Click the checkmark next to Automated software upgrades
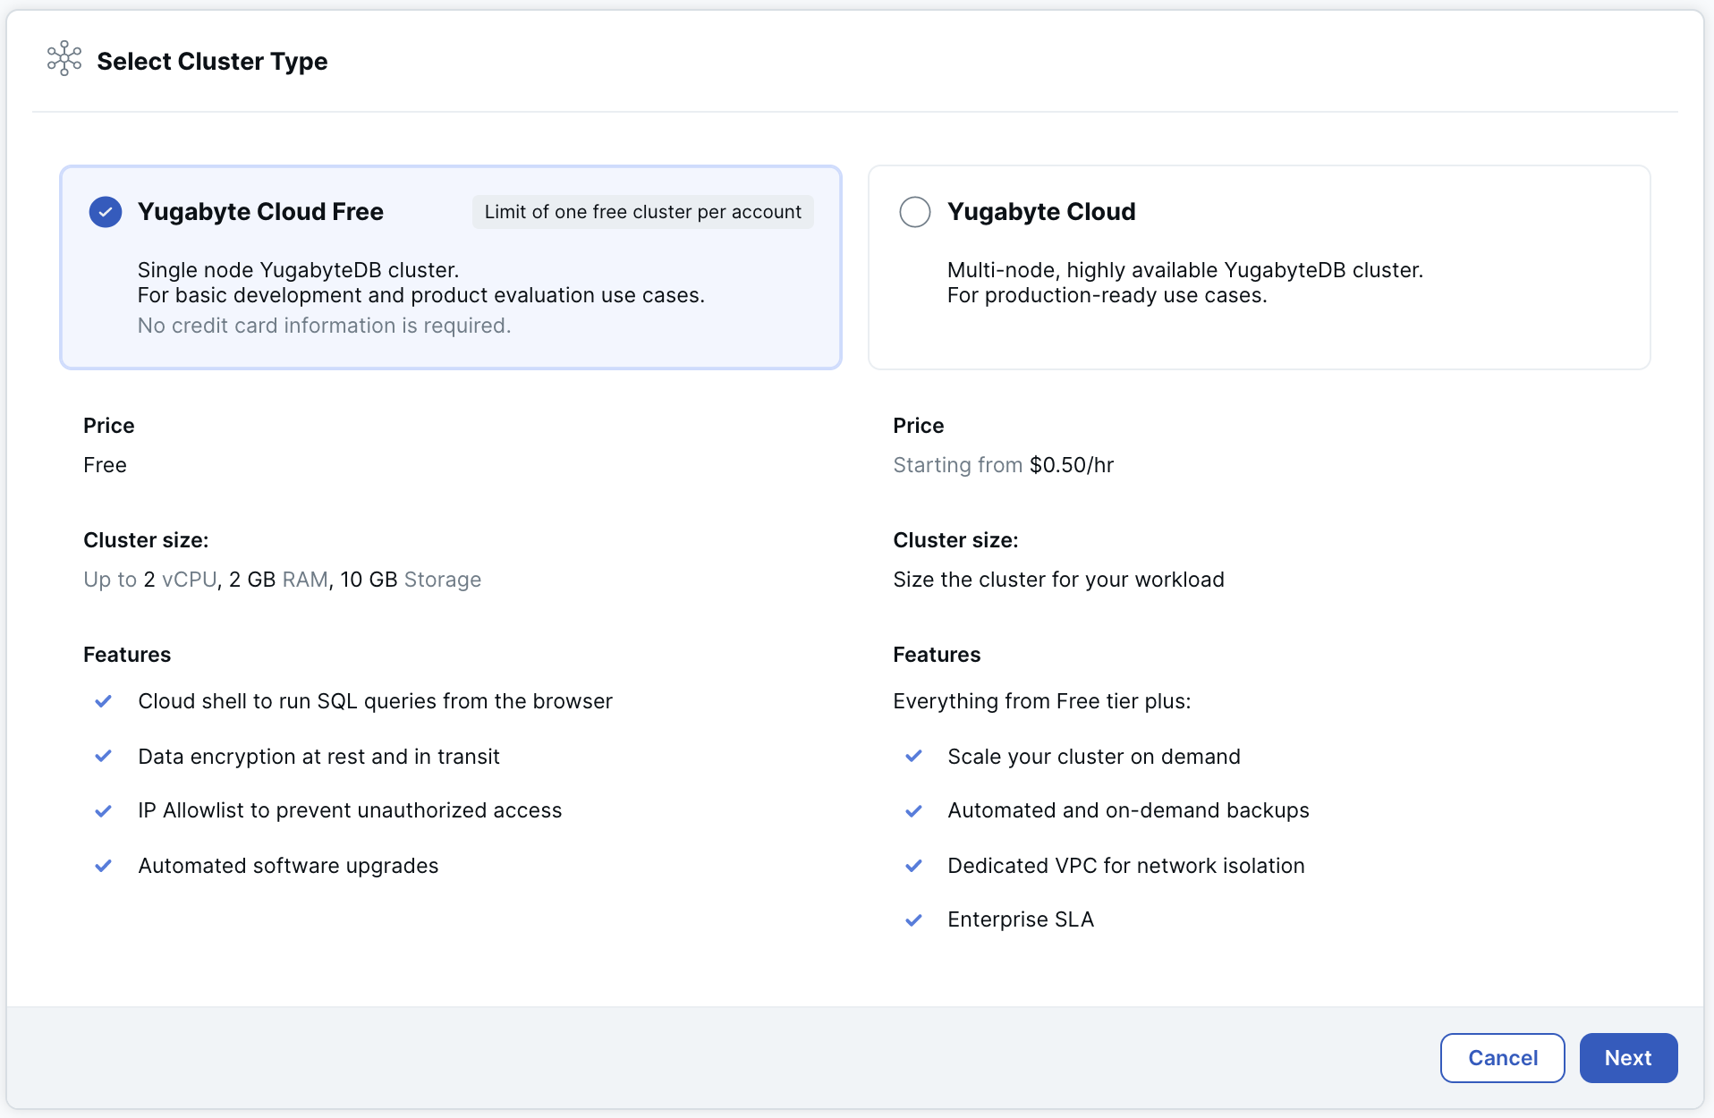This screenshot has width=1714, height=1118. 104,866
